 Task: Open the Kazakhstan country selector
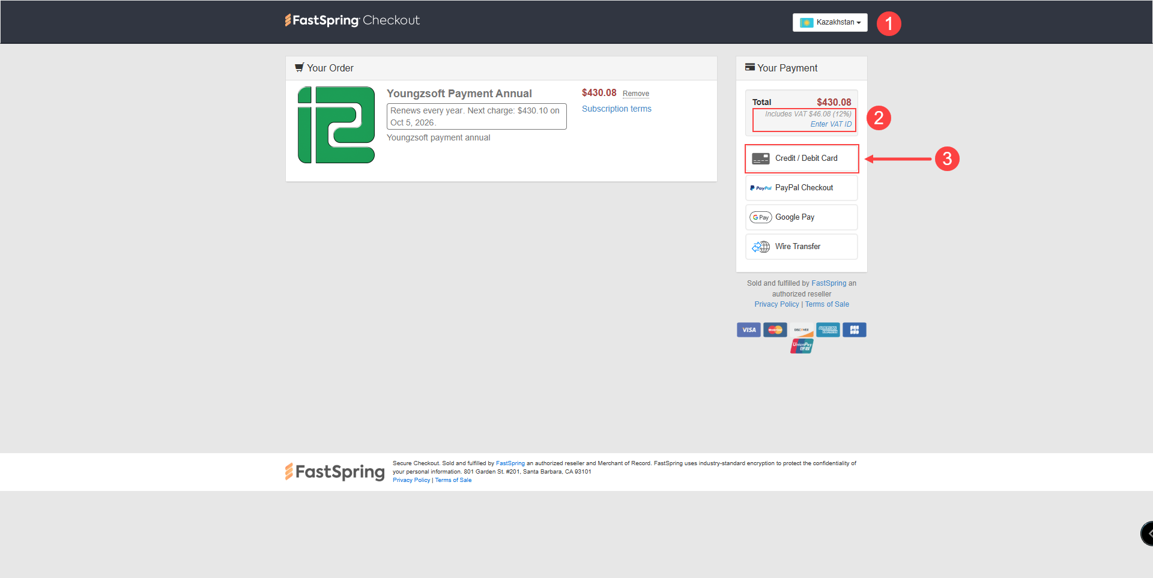click(x=829, y=22)
